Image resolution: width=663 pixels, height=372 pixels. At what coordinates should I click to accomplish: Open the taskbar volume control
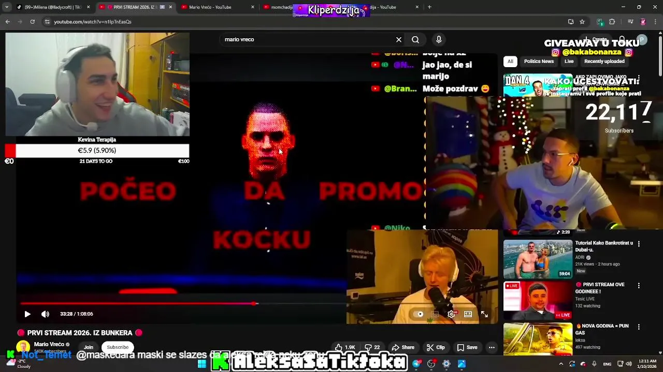click(629, 364)
